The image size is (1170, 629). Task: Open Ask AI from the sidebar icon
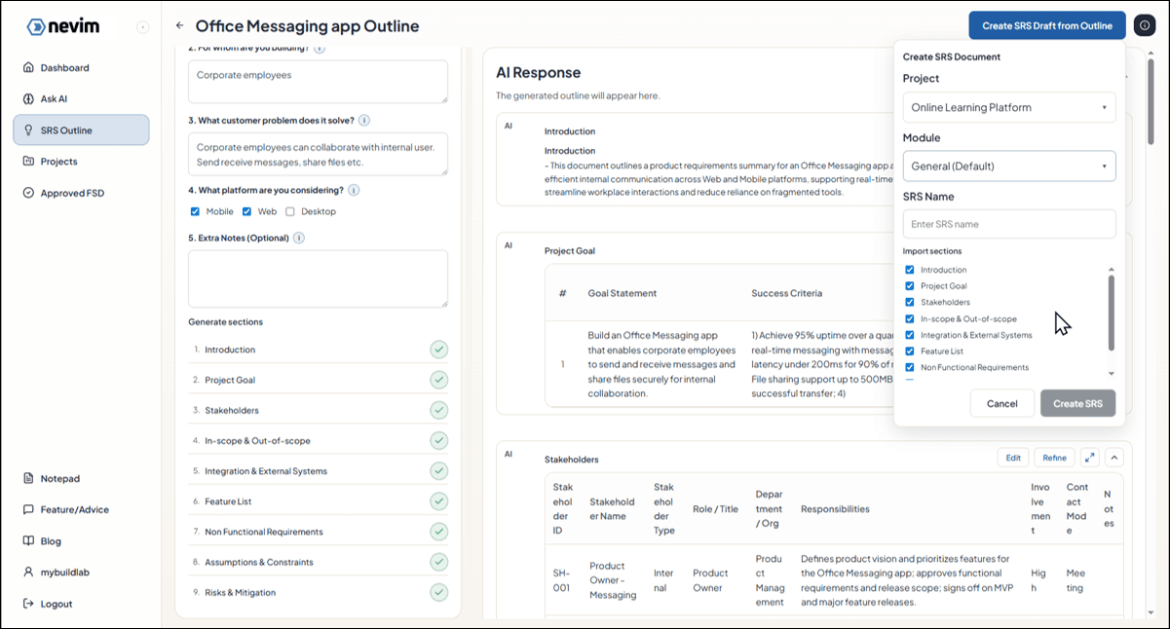[x=26, y=98]
